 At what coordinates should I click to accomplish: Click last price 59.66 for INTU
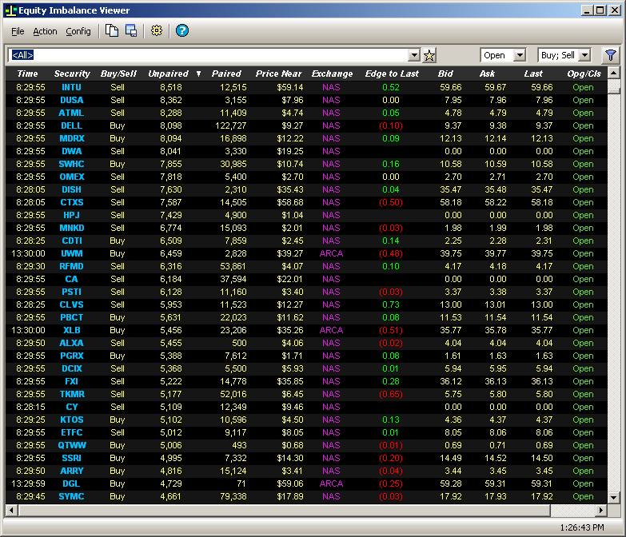coord(542,87)
